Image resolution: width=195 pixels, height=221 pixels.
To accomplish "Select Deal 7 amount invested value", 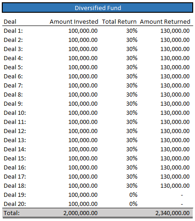I will [83, 86].
